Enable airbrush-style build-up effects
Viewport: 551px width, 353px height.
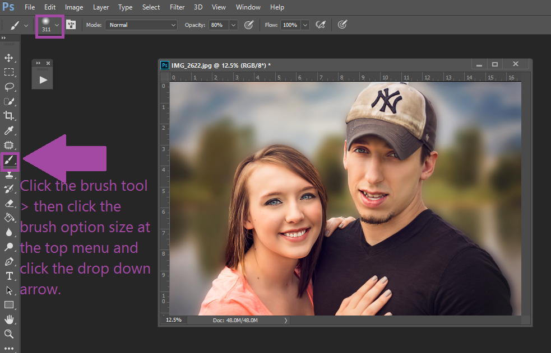coord(321,25)
